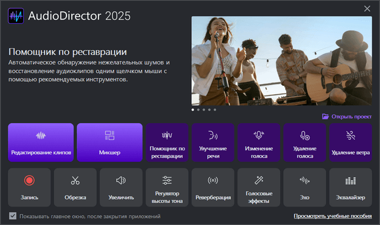
Task: Open Улучшение речи speech enhancement
Action: point(213,142)
